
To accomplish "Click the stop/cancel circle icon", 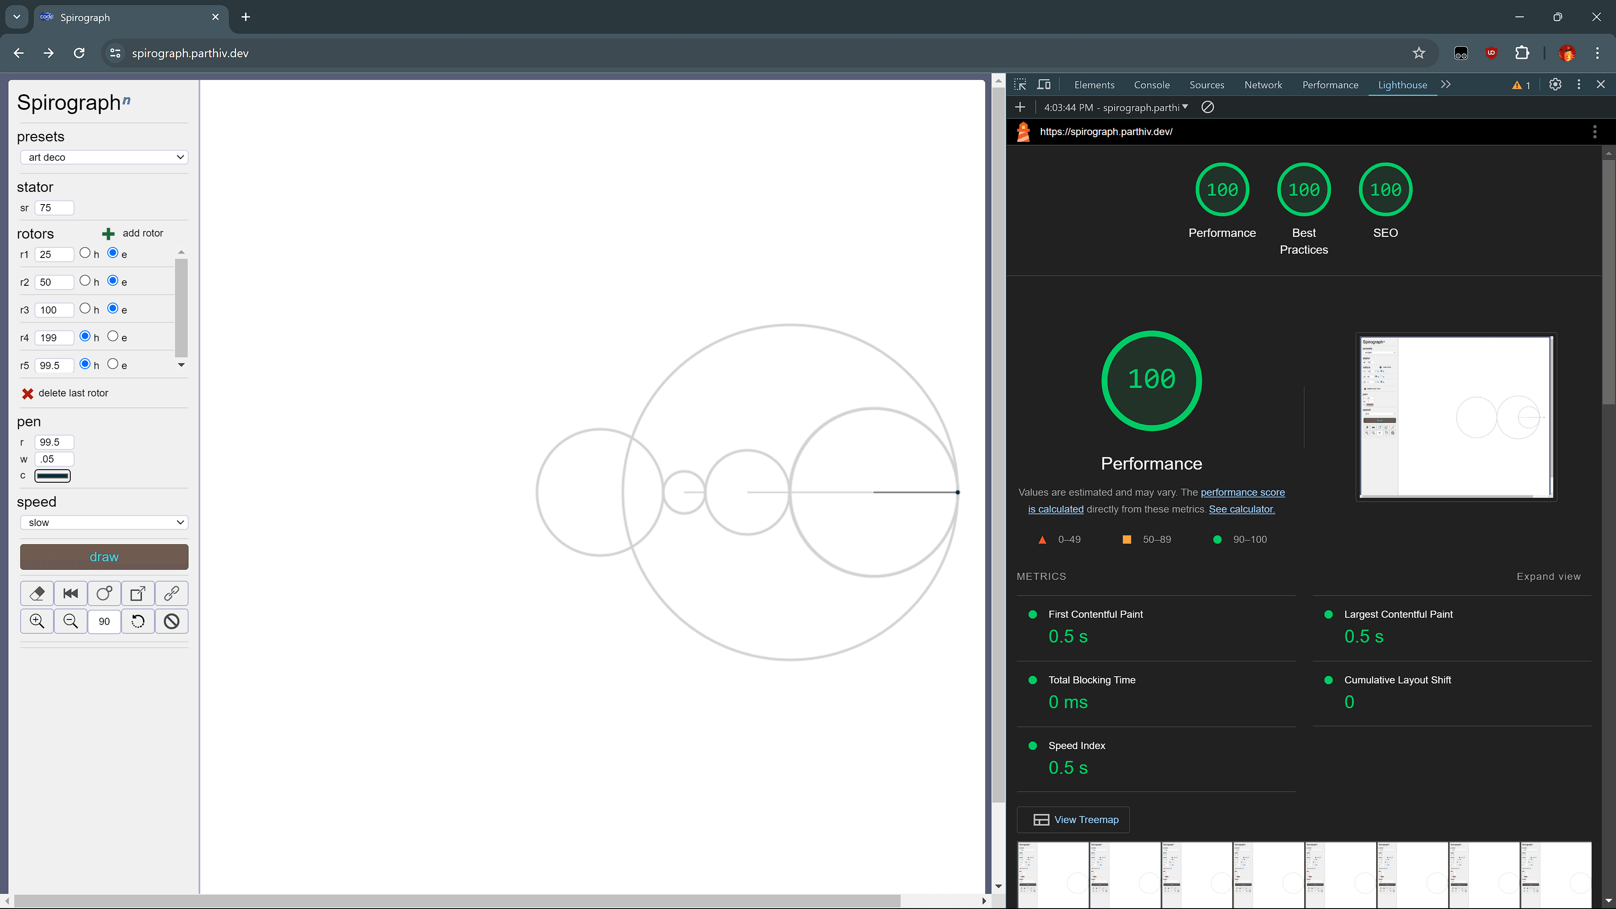I will point(171,621).
